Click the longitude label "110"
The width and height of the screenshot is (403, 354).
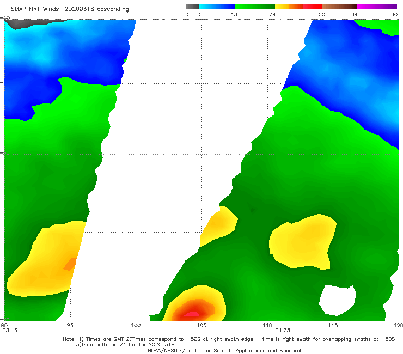[267, 326]
